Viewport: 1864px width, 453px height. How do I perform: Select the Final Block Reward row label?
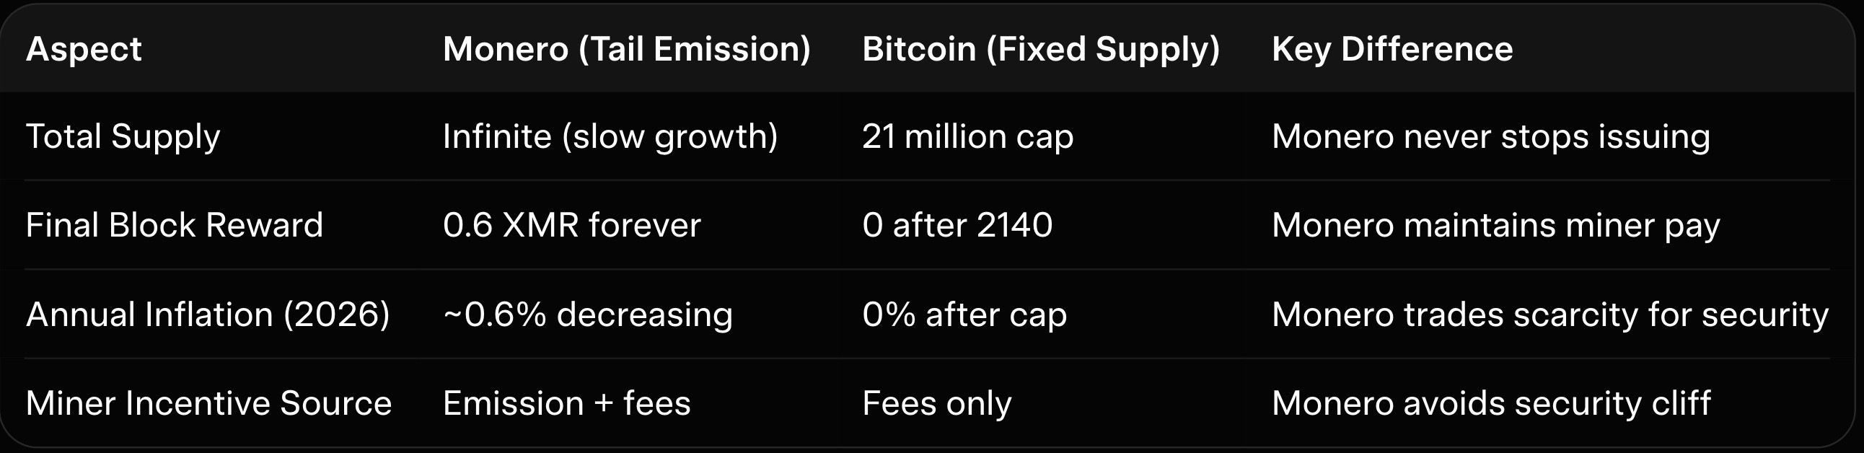tap(175, 225)
